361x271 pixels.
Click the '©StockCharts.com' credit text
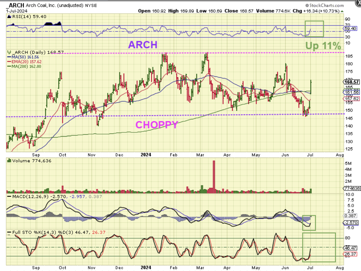[x=324, y=5]
